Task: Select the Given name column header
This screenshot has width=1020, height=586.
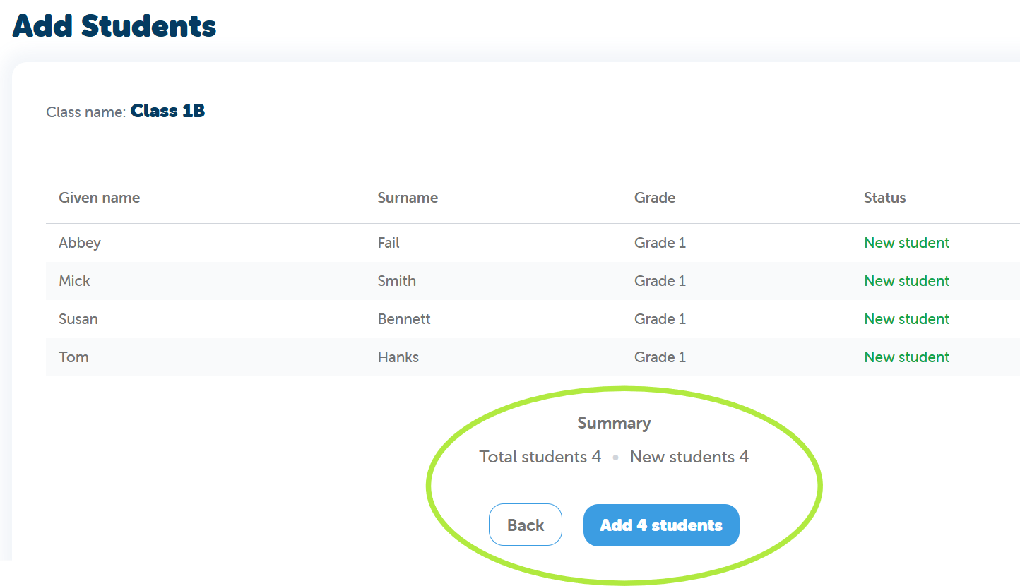Action: [99, 198]
